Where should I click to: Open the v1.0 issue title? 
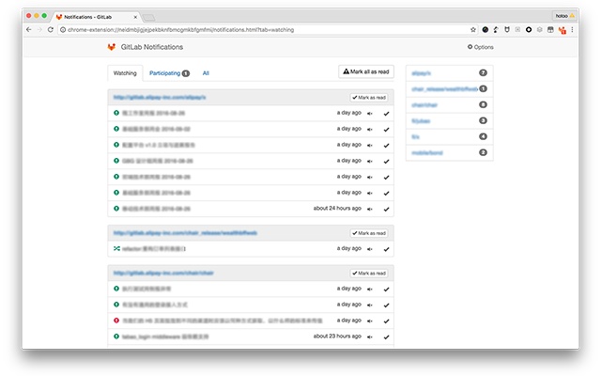click(159, 146)
